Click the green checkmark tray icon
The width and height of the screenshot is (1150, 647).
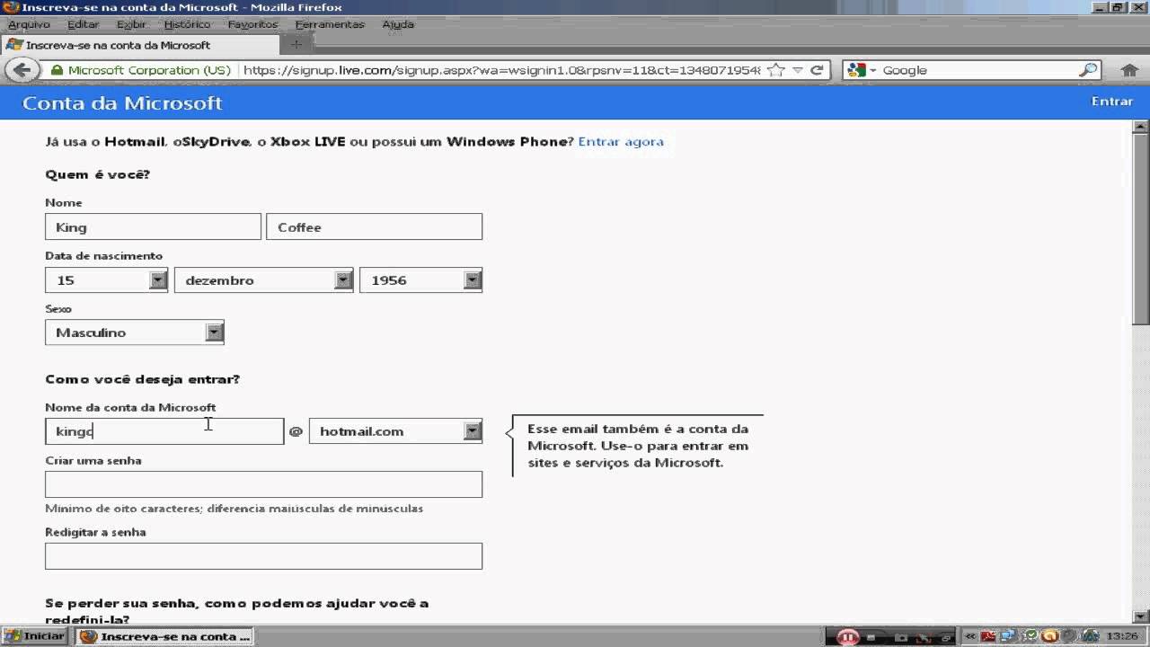tap(1032, 636)
